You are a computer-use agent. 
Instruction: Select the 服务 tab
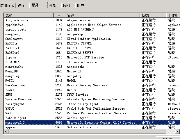coord(38,5)
